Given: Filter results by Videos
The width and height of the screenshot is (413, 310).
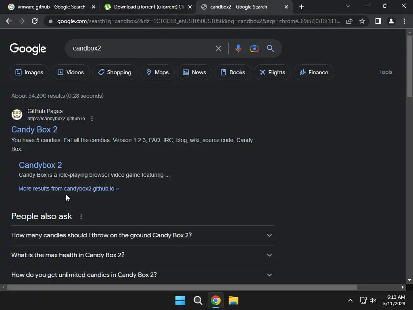Looking at the screenshot, I should [x=71, y=72].
